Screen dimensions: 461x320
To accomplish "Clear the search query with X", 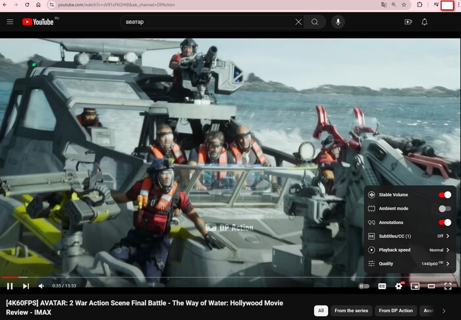I will [298, 22].
